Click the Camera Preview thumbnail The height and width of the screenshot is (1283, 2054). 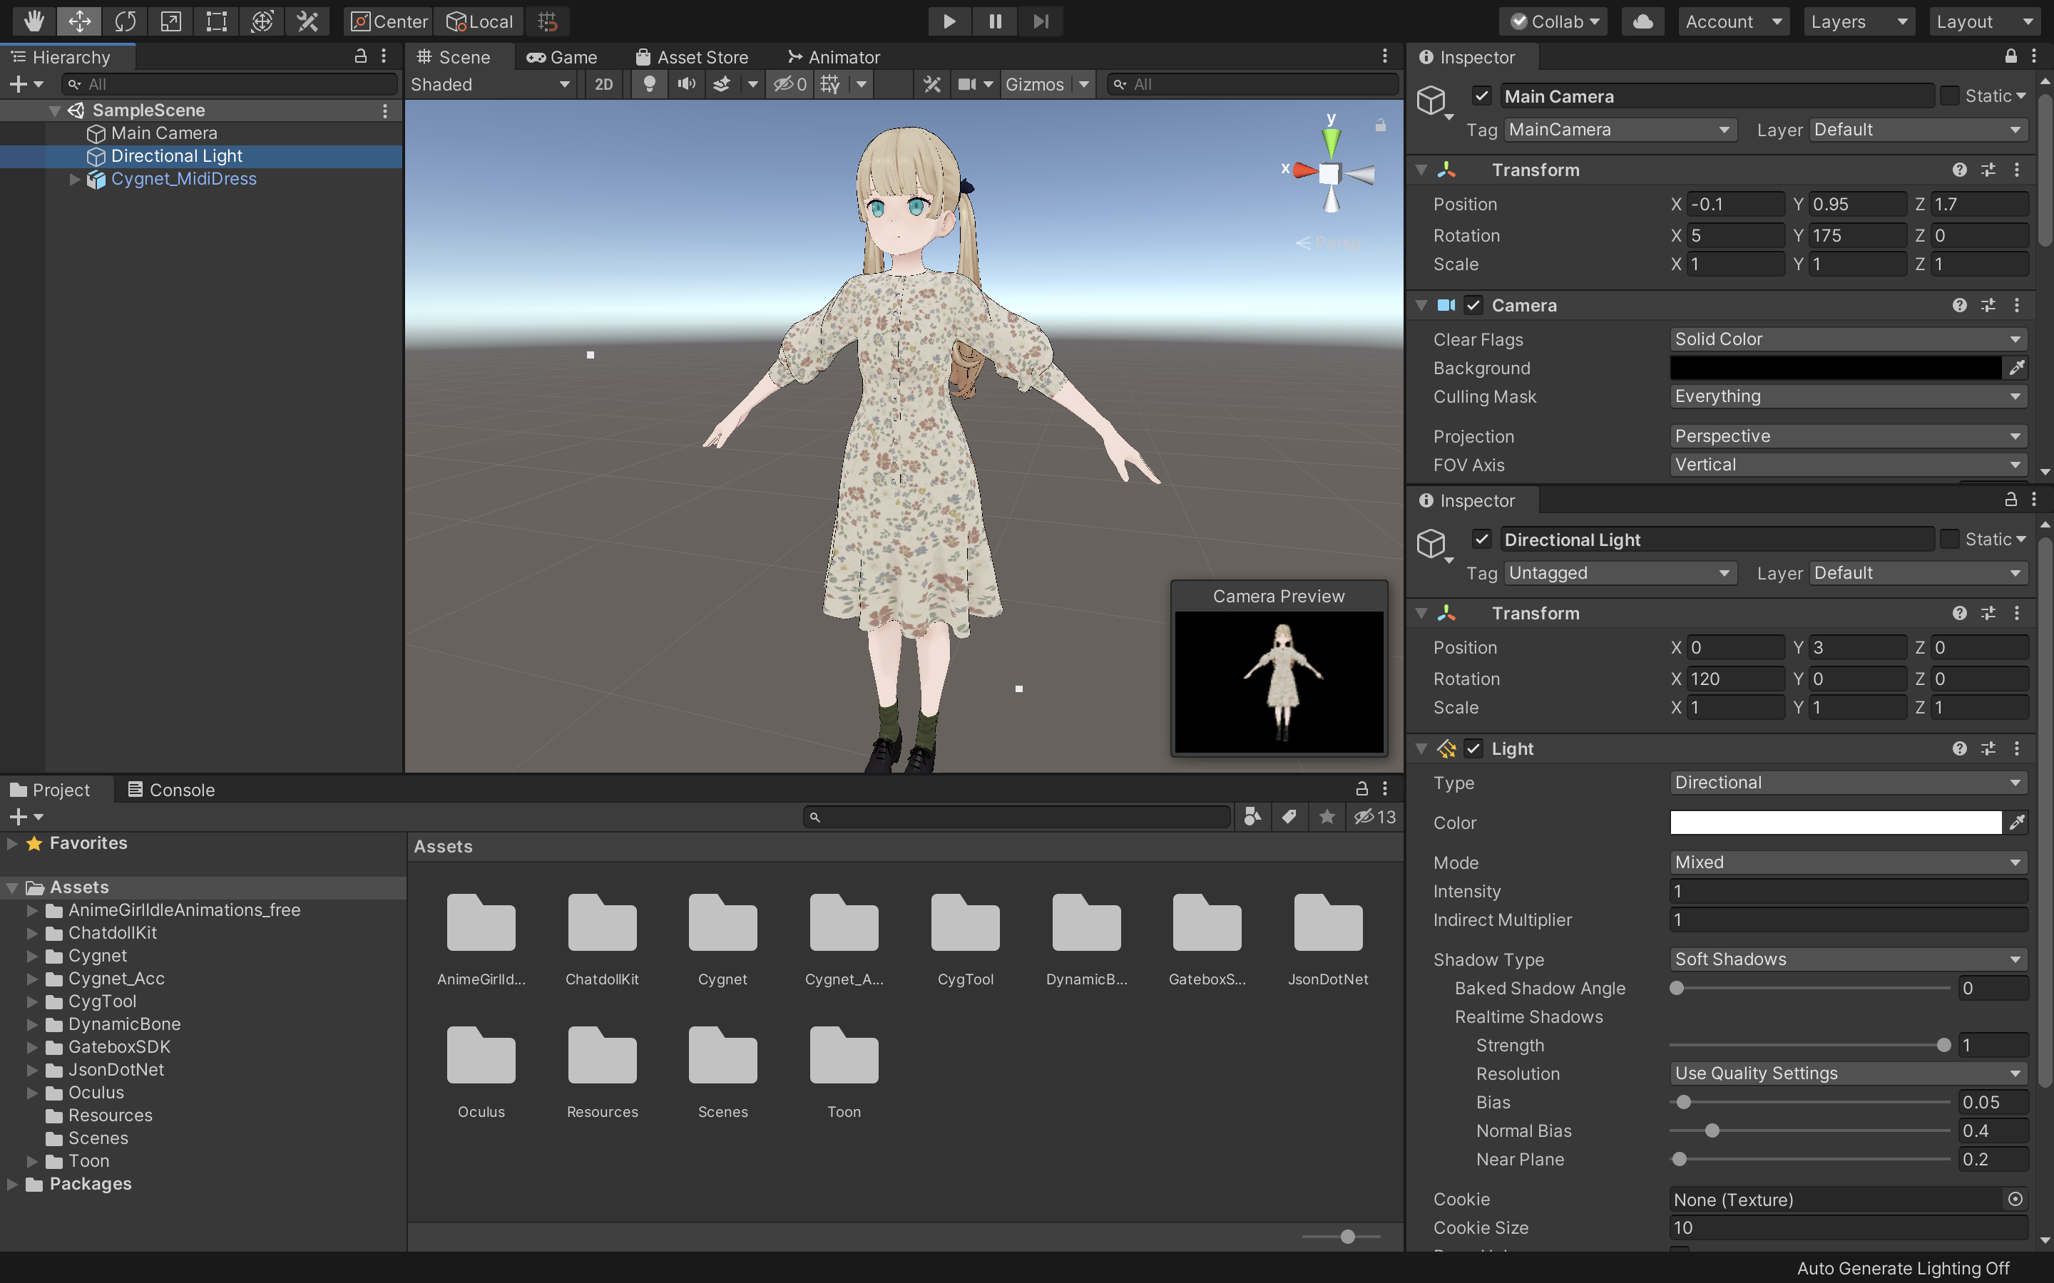[x=1278, y=681]
